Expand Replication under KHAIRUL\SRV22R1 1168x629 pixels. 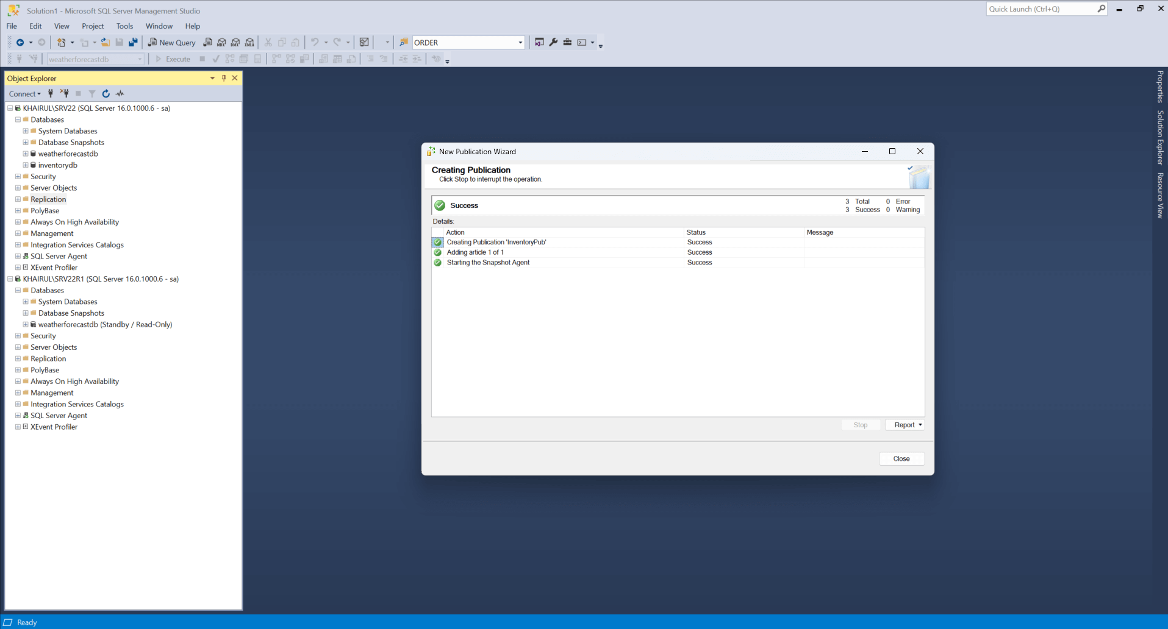[18, 359]
